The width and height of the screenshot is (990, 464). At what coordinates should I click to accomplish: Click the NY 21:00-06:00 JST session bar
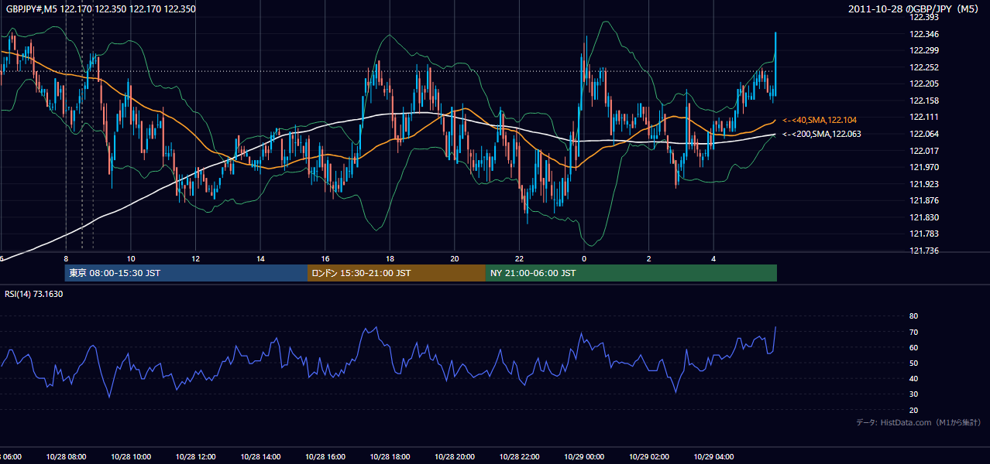(631, 273)
